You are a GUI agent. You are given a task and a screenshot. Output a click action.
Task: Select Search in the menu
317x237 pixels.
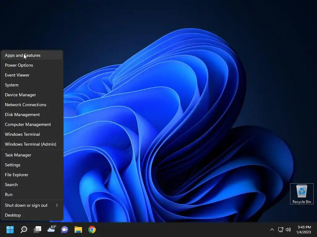tap(32, 185)
